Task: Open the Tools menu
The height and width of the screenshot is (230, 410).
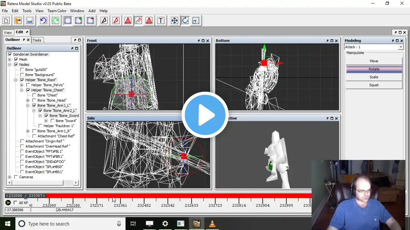Action: 27,11
